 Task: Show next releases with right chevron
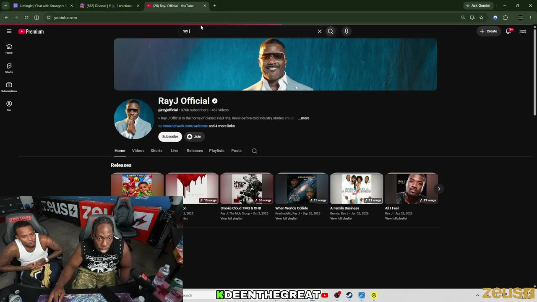click(439, 189)
